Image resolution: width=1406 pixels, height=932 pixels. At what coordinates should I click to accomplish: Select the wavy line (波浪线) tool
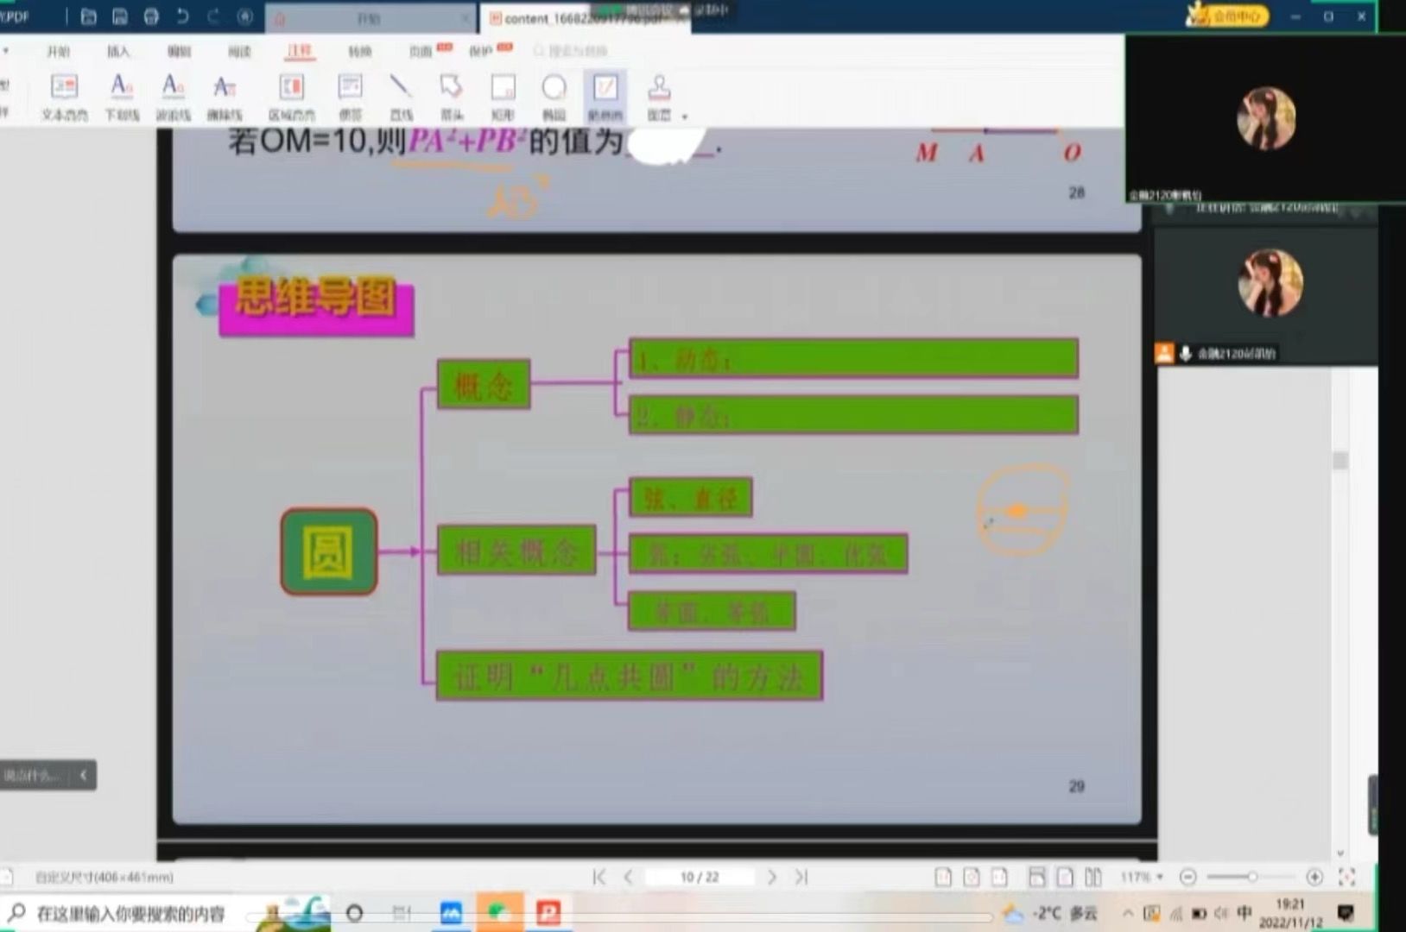coord(173,96)
